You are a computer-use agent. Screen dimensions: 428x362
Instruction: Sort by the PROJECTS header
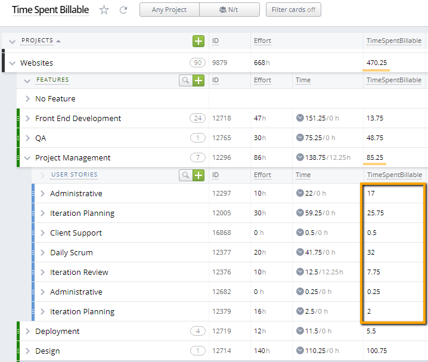(x=38, y=41)
